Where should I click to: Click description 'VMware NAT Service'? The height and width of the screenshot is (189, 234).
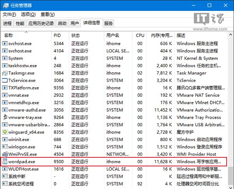[x=198, y=95]
